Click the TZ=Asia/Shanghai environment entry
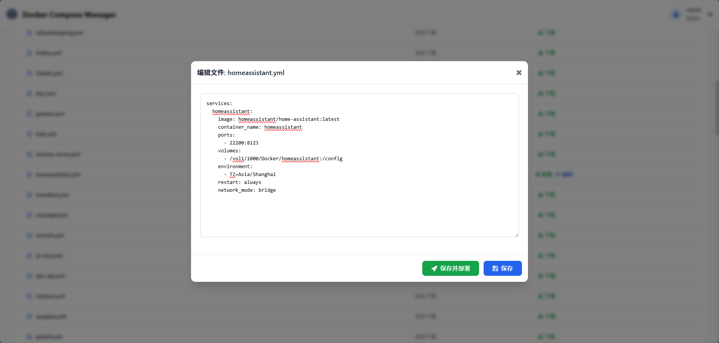This screenshot has height=343, width=719. pos(252,175)
